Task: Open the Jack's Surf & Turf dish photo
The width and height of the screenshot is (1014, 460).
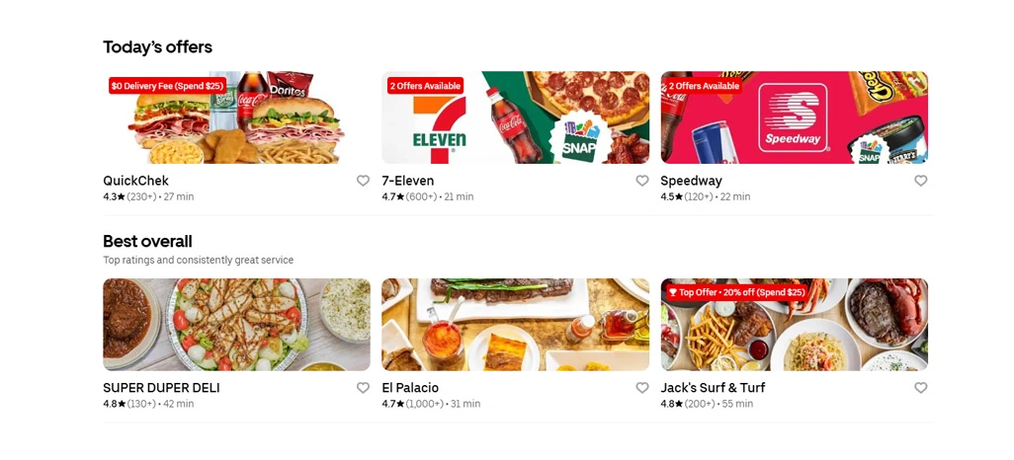Action: (795, 325)
